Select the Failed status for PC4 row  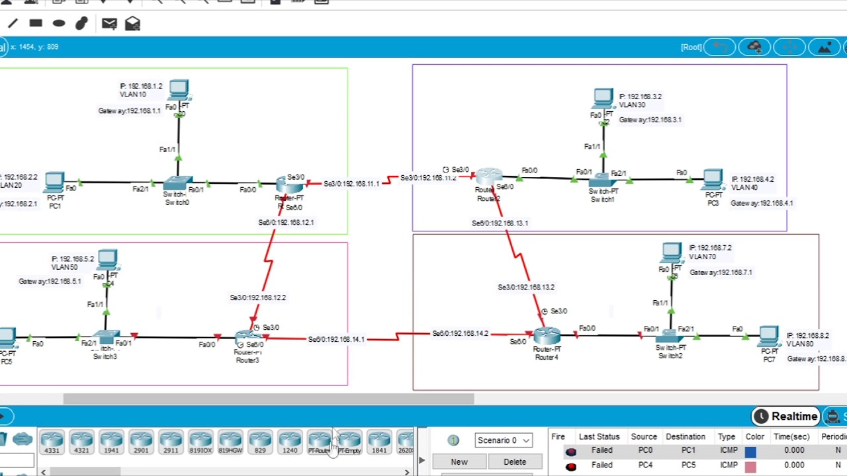tap(602, 465)
